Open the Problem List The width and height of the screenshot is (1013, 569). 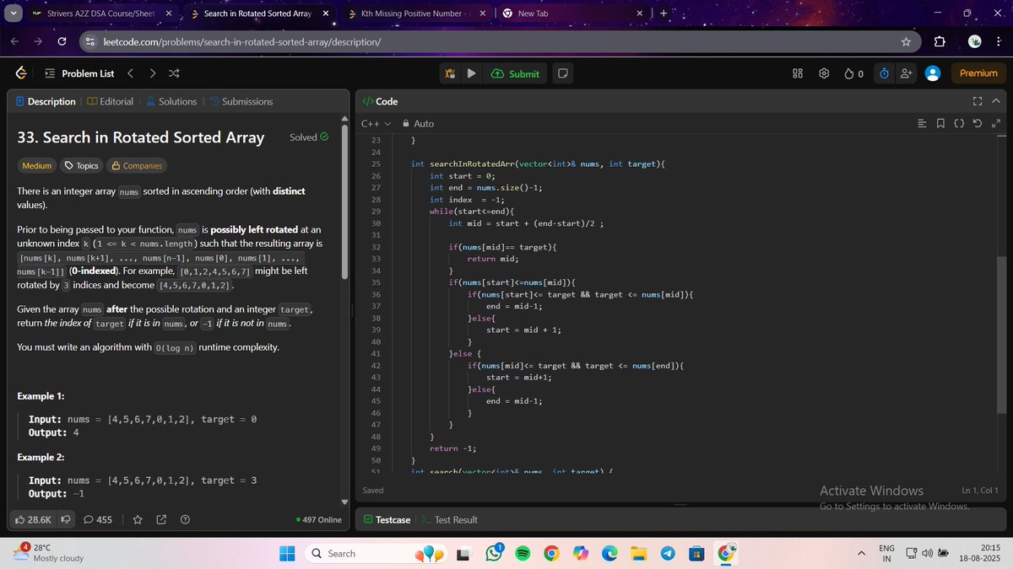(79, 73)
